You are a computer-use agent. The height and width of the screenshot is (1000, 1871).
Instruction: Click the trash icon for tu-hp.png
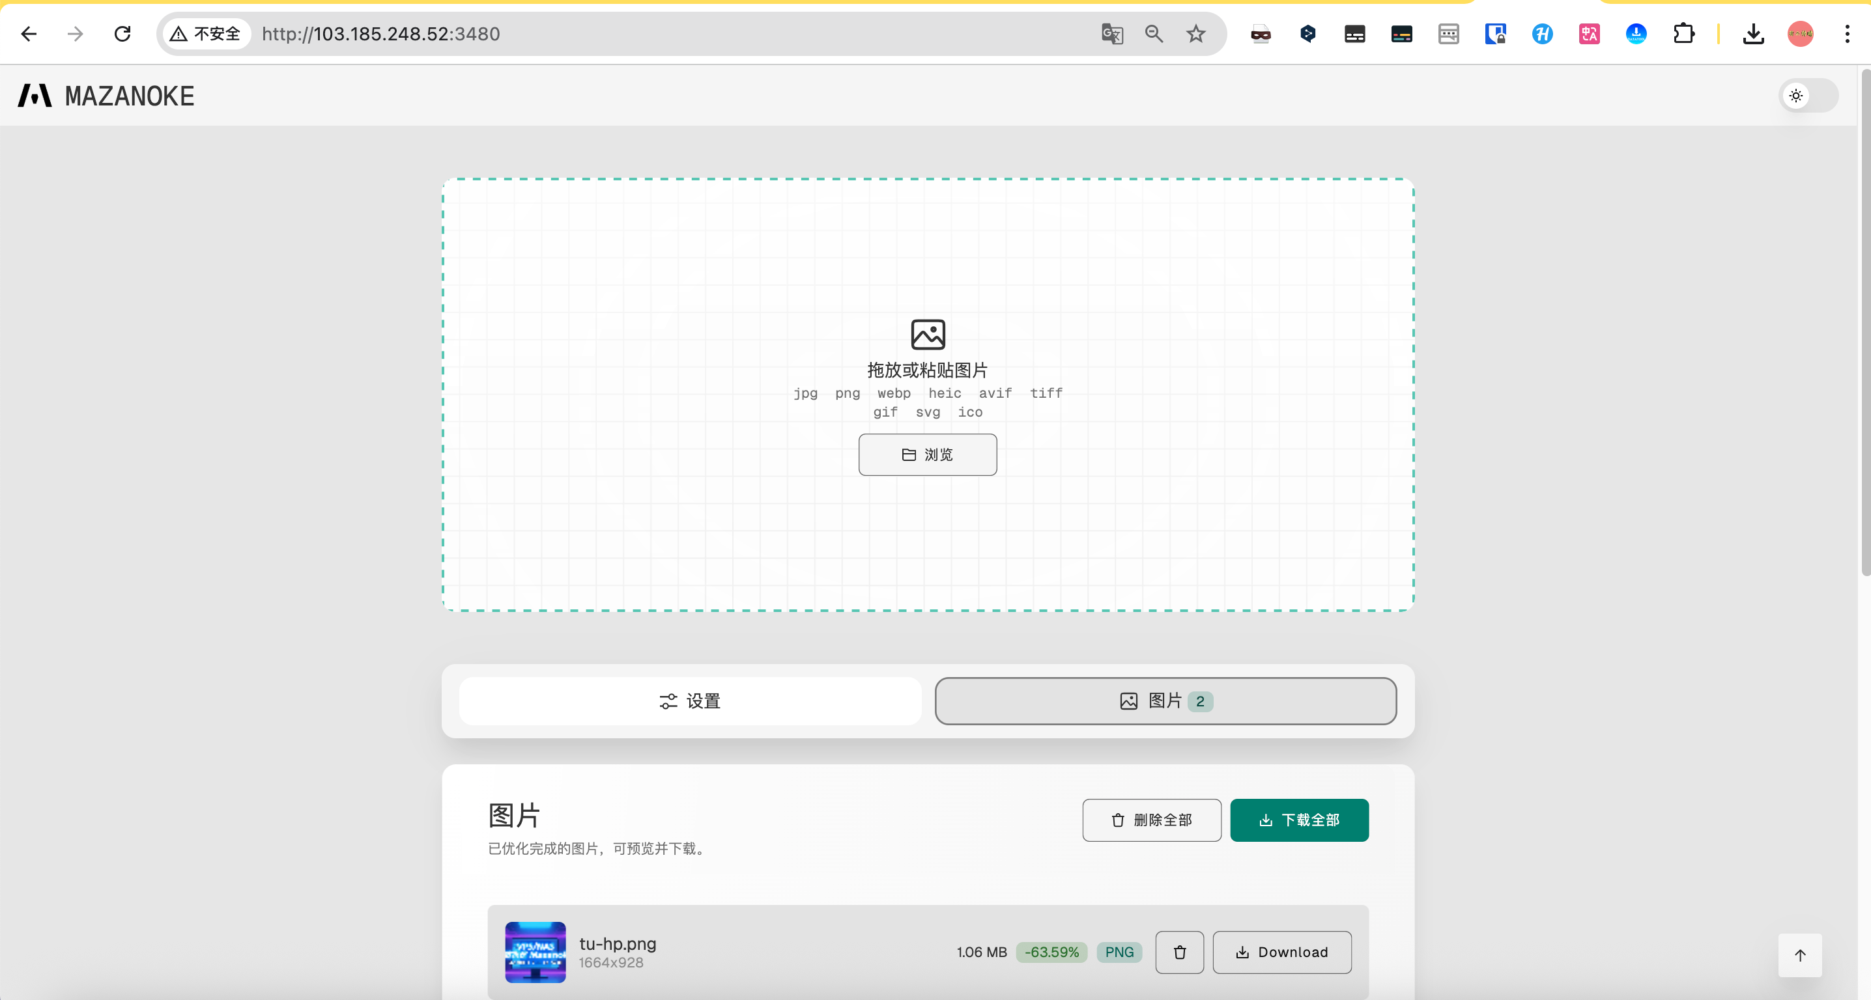pyautogui.click(x=1178, y=952)
